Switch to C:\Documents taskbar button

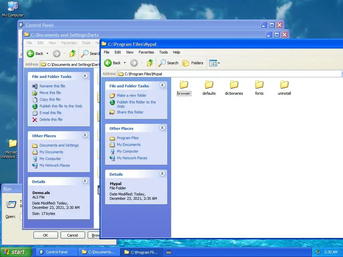click(99, 252)
